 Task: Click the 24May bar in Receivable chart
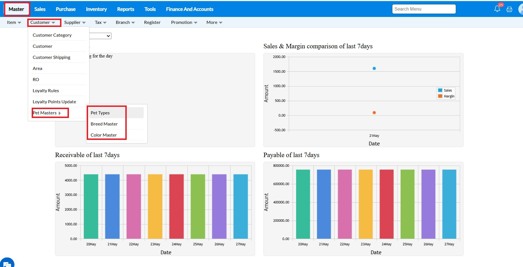pos(176,206)
